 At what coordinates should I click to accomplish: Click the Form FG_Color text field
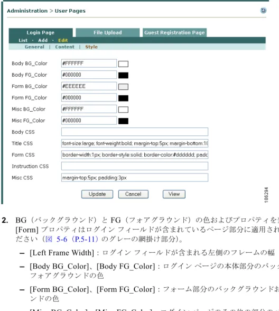[89, 98]
